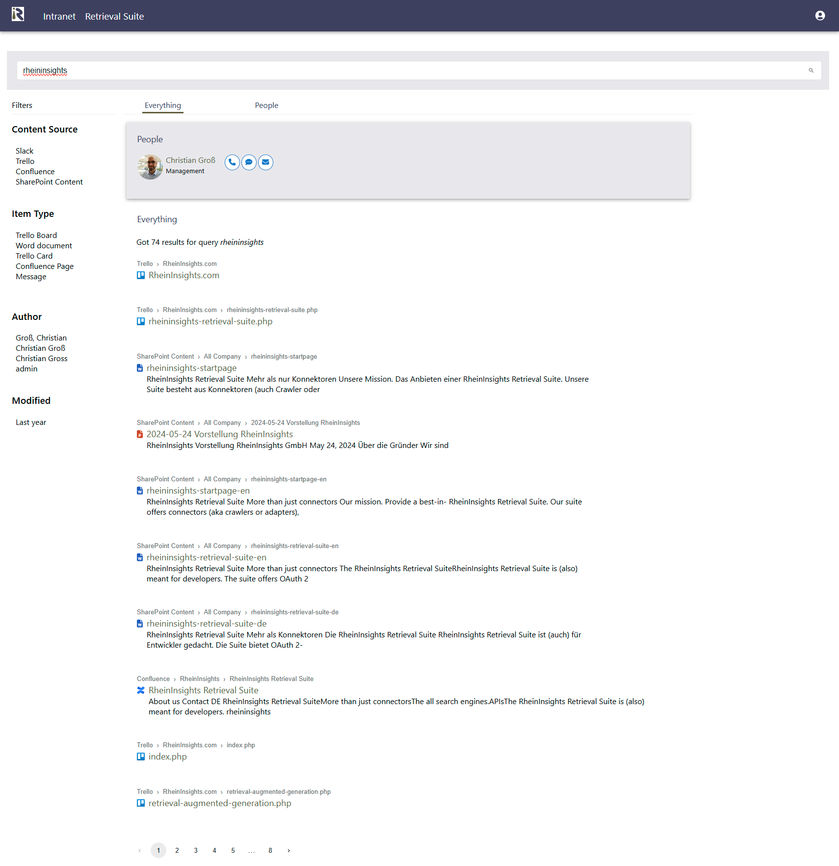Open rheininsights-retrieval-suite-en result title

click(x=207, y=557)
